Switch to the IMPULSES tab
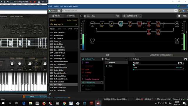The height and width of the screenshot is (106, 188). [x=71, y=16]
